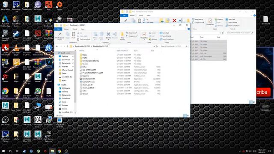
Task: Select the Epic Games Launcher desktop shortcut
Action: pyautogui.click(x=49, y=136)
